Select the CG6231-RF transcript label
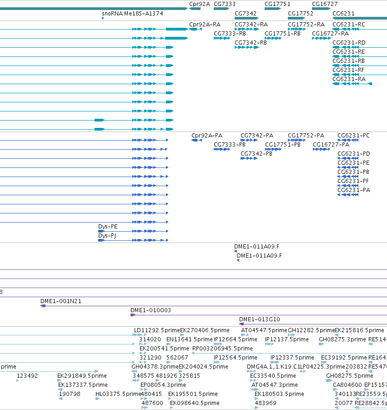 348,70
